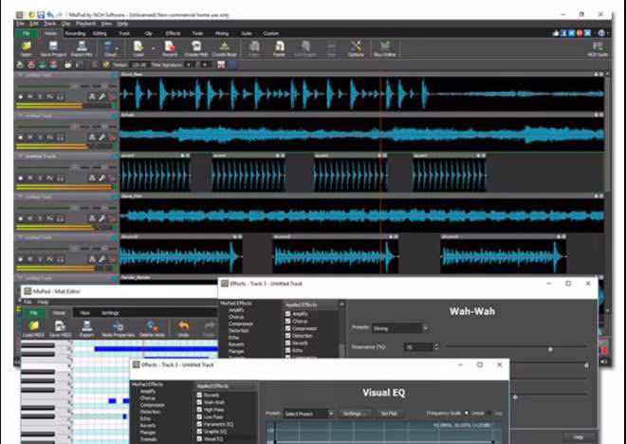Click the metronome icon beside Tempo
Screen dimensions: 626x444
click(x=106, y=65)
